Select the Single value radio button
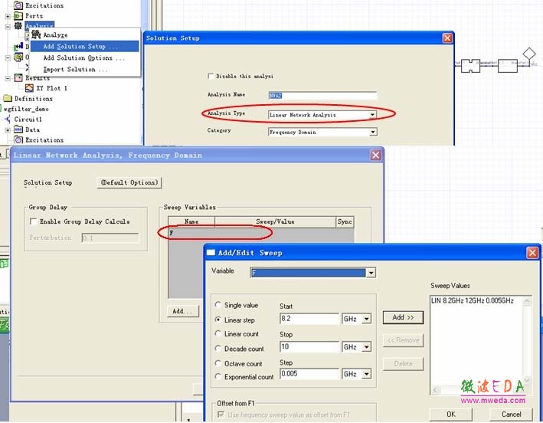Viewport: 543px width, 423px height. pos(218,304)
